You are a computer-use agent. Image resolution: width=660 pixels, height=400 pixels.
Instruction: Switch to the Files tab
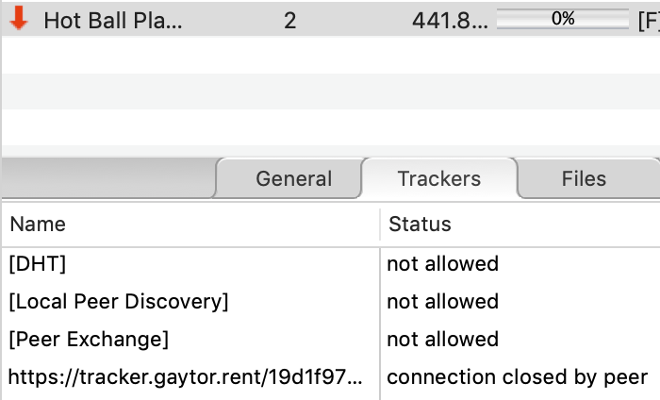[x=584, y=178]
